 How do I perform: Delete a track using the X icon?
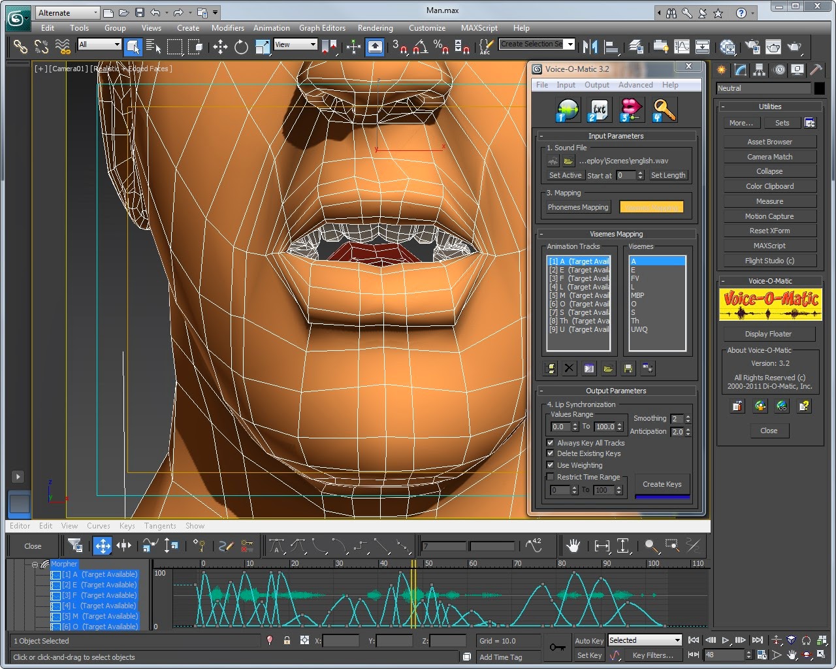click(x=569, y=368)
